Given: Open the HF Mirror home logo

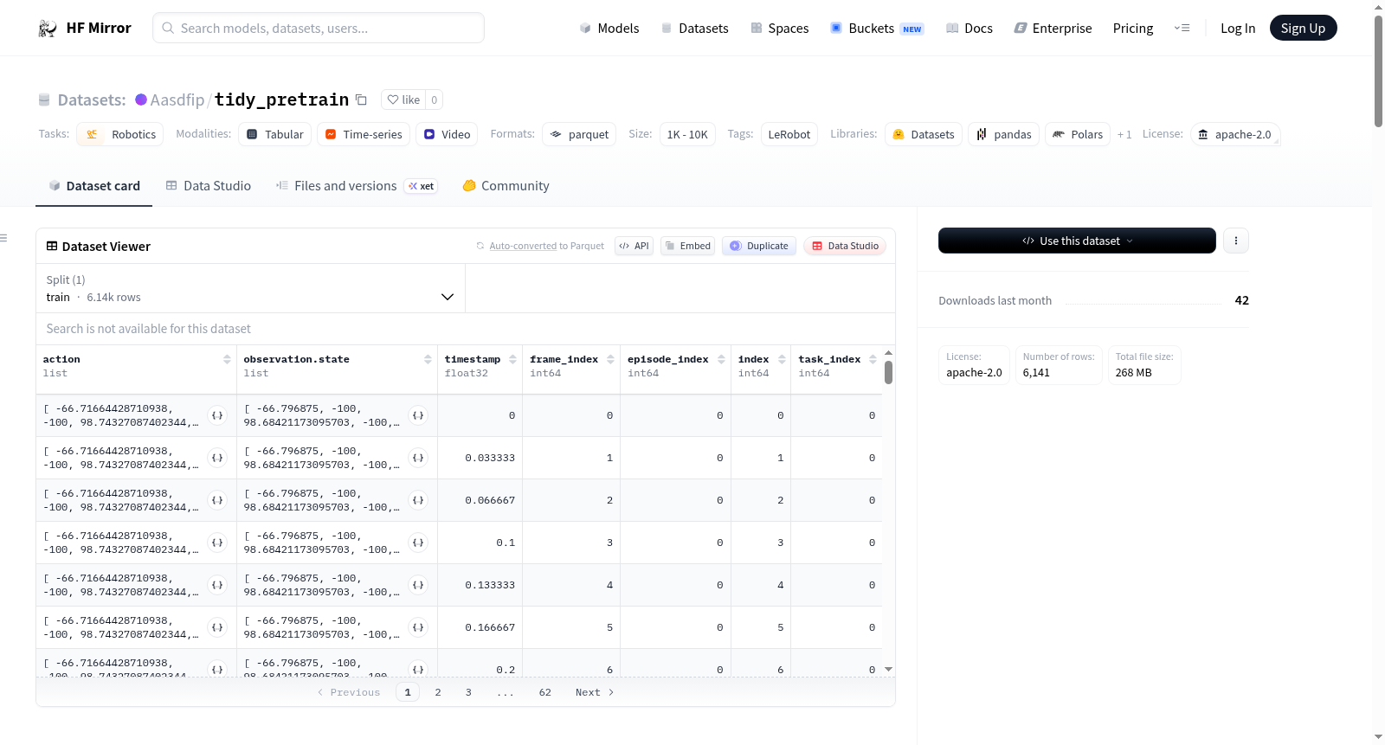Looking at the screenshot, I should click(x=84, y=28).
